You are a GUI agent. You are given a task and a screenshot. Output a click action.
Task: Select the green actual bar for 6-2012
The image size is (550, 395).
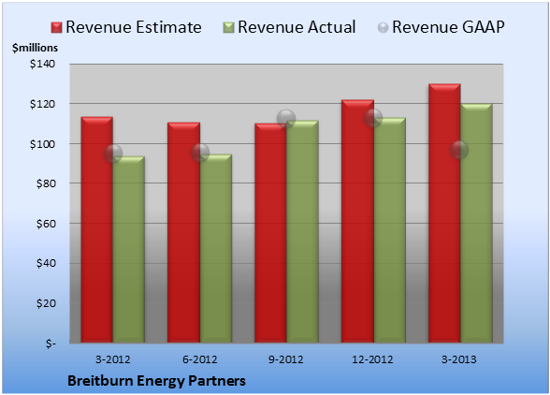(216, 249)
